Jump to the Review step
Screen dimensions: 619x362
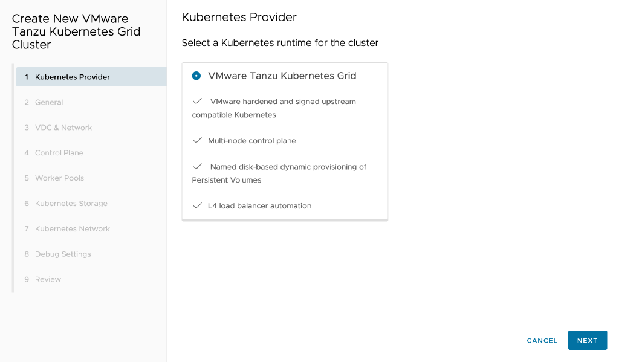click(47, 279)
